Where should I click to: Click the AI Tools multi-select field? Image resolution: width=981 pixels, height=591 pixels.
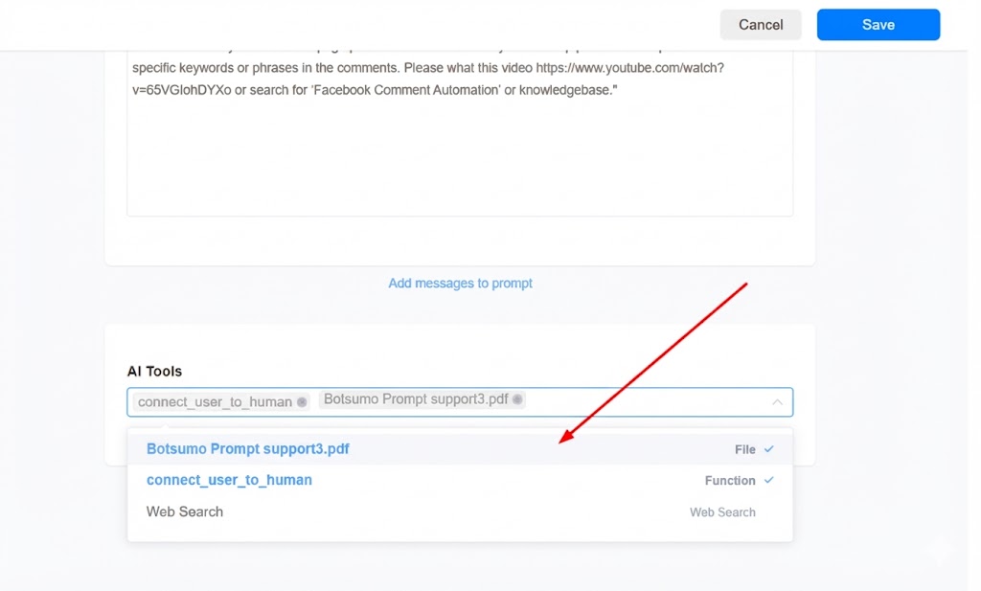[x=642, y=402]
